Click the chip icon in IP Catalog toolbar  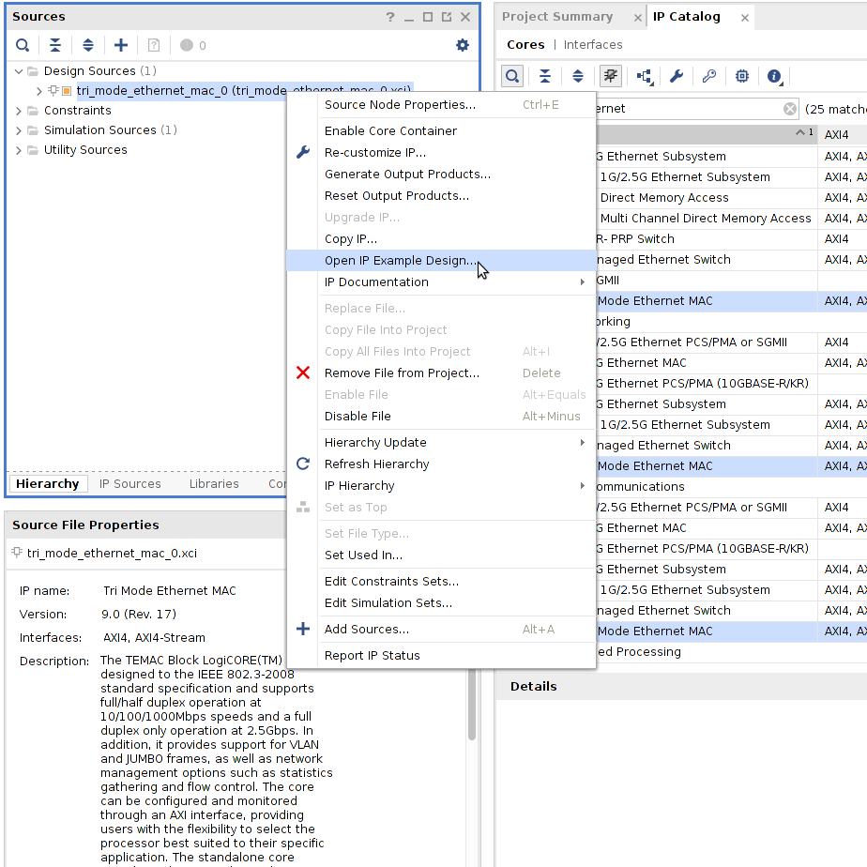coord(742,76)
